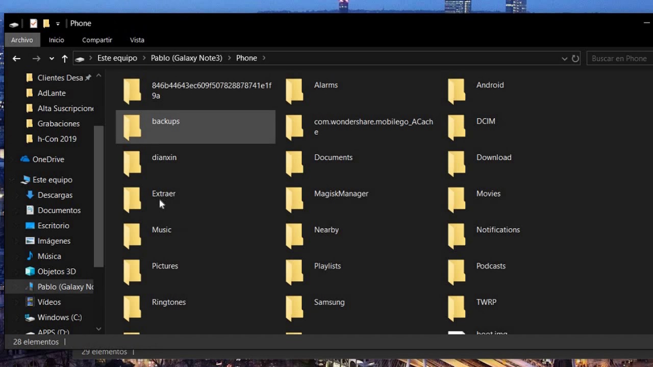Screen dimensions: 653x367
Task: Open the address bar history dropdown
Action: [x=564, y=59]
